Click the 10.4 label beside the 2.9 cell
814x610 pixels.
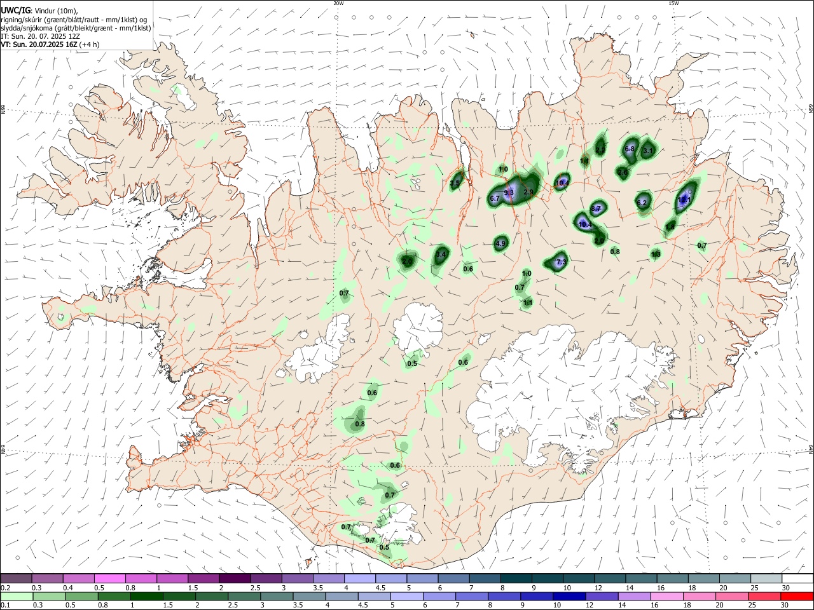pyautogui.click(x=562, y=183)
